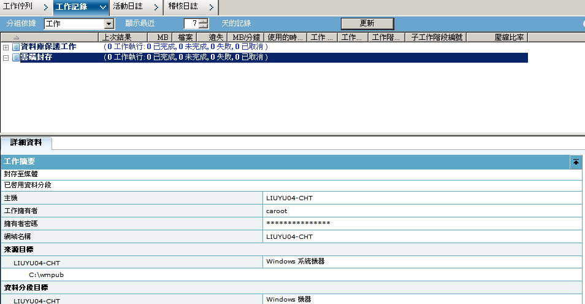
Task: Collapse the 雲端封存 tree node
Action: 6,58
